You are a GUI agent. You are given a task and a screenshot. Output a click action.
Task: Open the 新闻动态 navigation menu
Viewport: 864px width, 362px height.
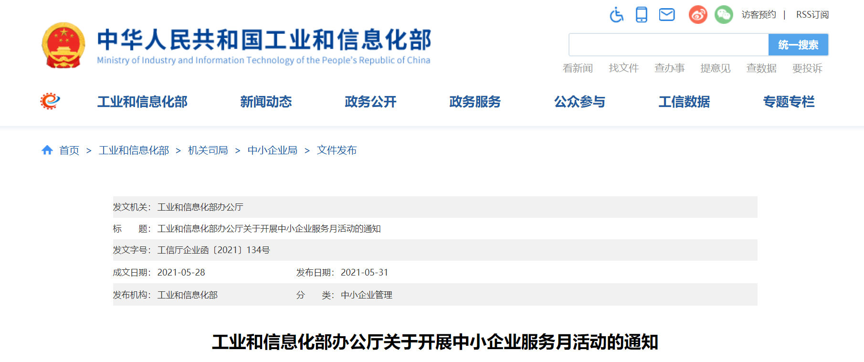266,102
